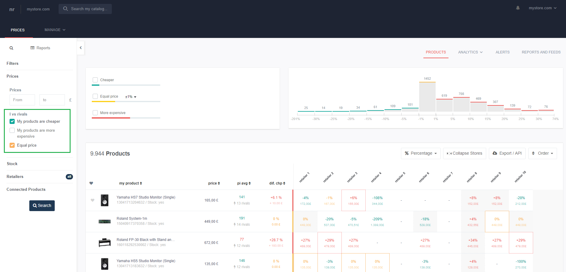Click the price 'to' input field

tap(52, 100)
